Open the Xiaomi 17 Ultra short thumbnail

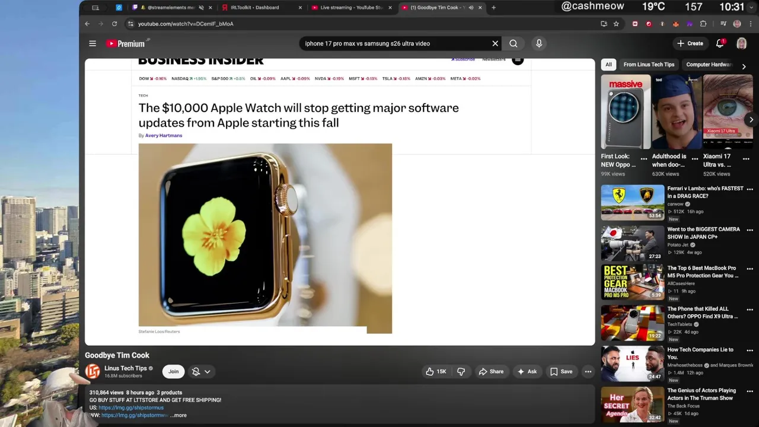pos(728,112)
